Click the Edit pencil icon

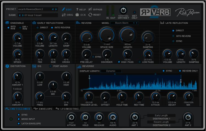pos(63,9)
